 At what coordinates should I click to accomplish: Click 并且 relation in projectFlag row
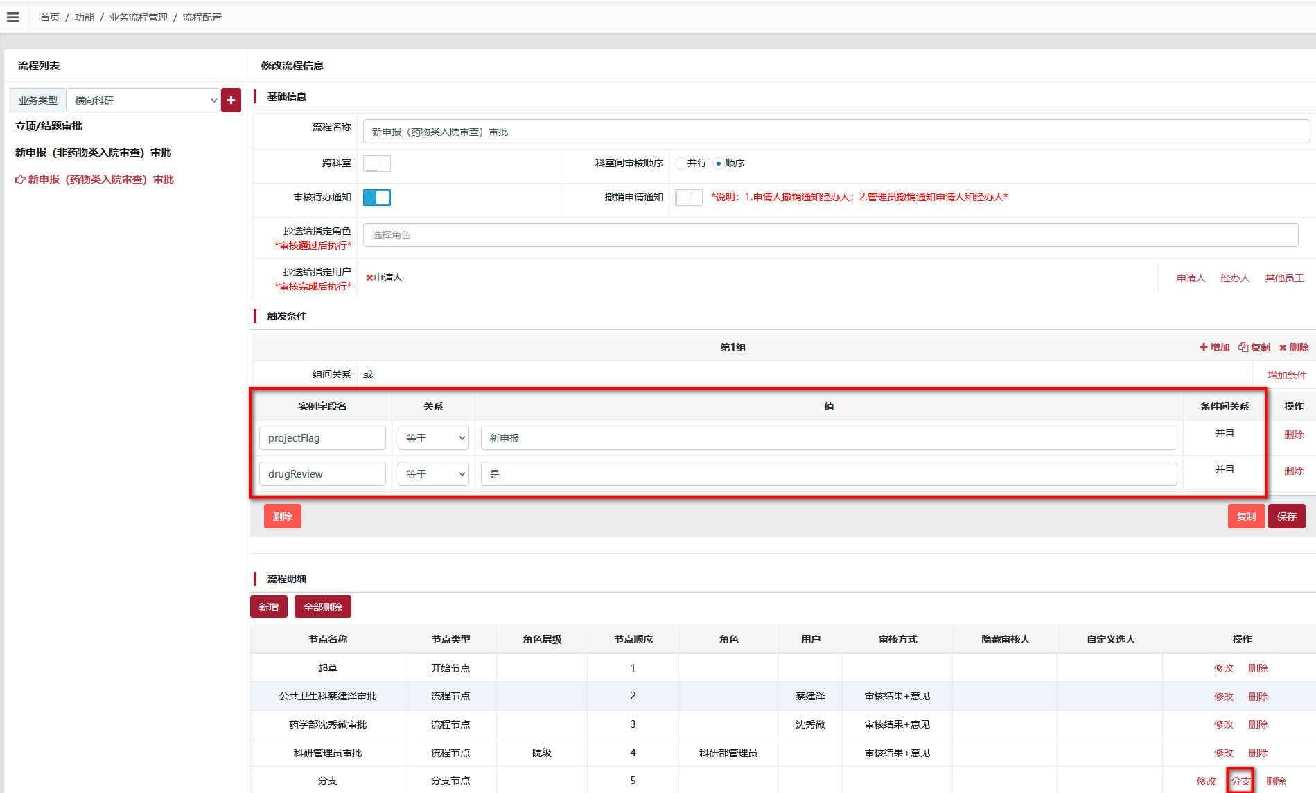tap(1225, 433)
